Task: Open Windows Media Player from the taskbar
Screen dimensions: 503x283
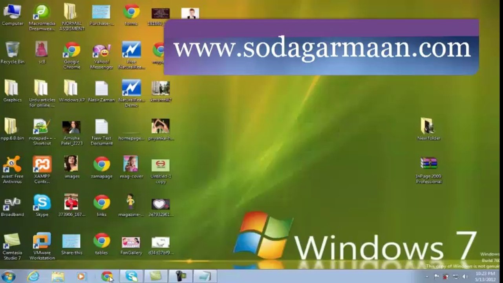Action: pos(81,276)
